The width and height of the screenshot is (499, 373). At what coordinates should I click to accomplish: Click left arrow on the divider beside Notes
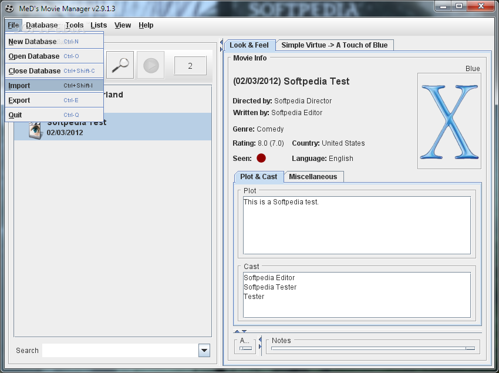tap(260, 340)
